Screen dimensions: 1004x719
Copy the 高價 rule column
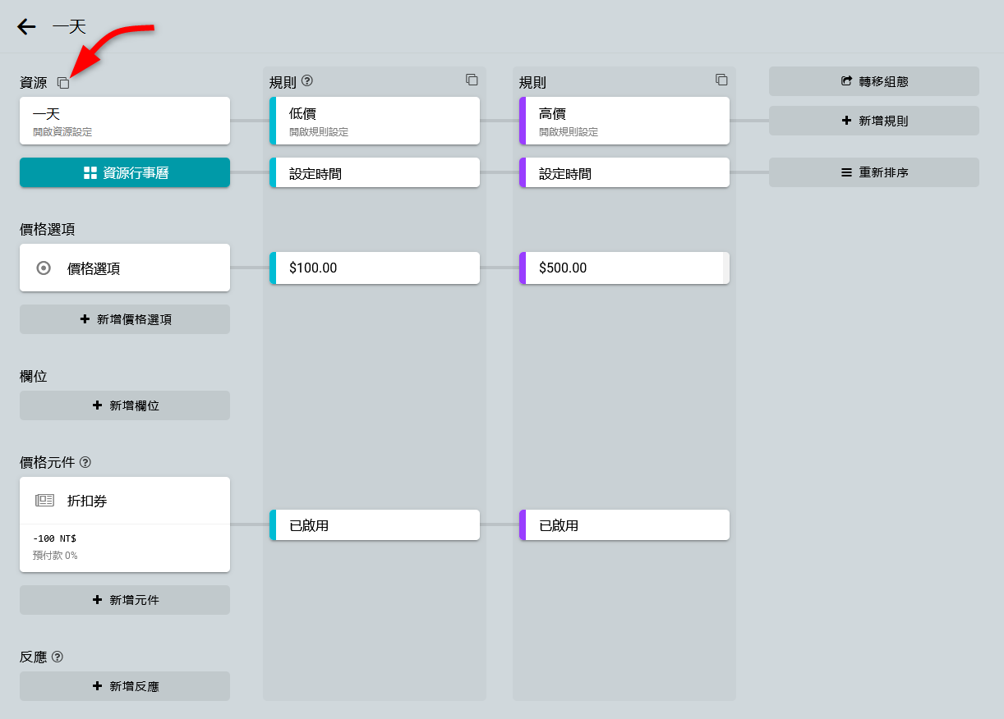[721, 80]
